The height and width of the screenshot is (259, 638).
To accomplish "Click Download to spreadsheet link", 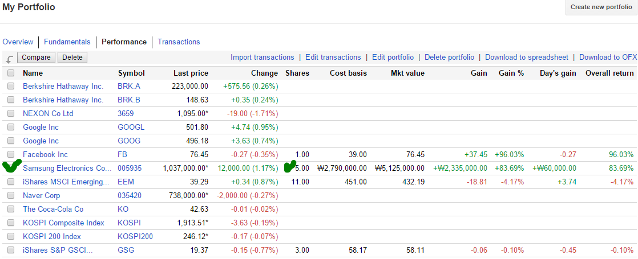I will coord(527,57).
